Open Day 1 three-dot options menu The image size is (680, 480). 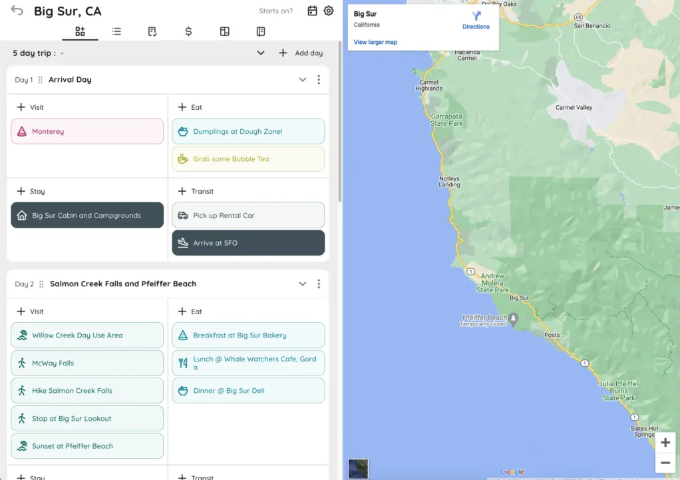tap(319, 80)
